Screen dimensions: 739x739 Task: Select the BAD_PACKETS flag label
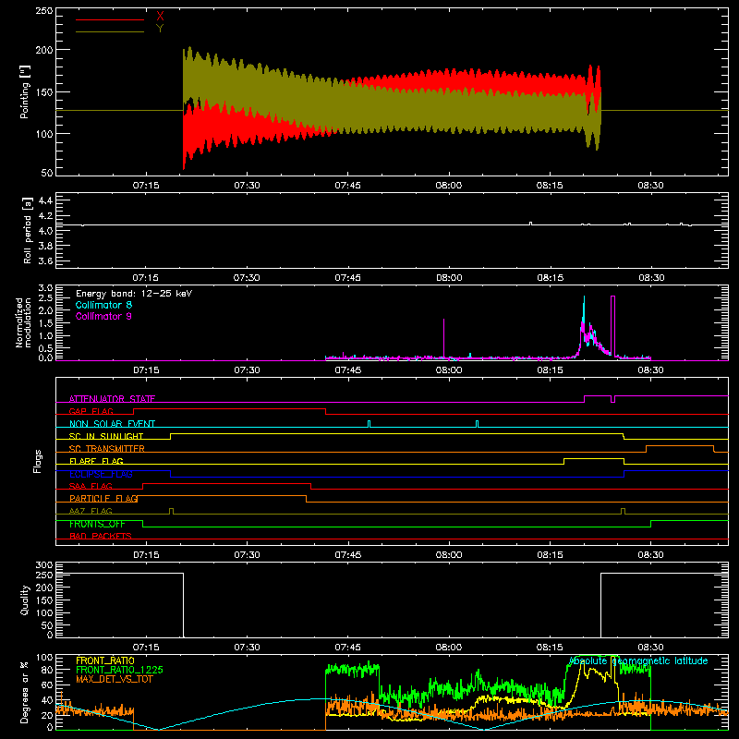101,536
